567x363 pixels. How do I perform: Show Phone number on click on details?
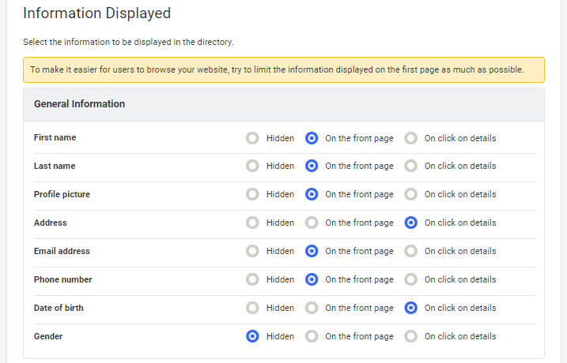click(x=410, y=280)
